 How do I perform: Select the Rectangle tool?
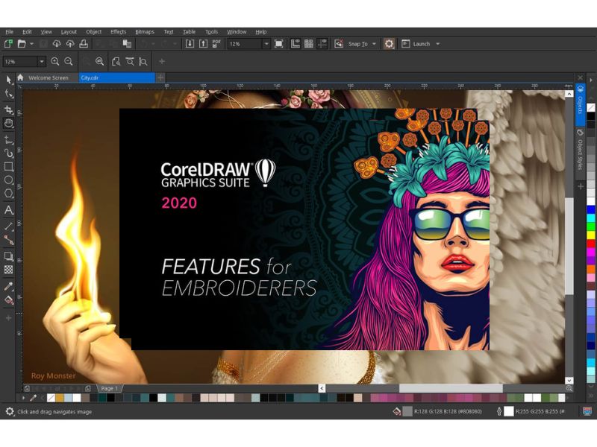tap(9, 168)
